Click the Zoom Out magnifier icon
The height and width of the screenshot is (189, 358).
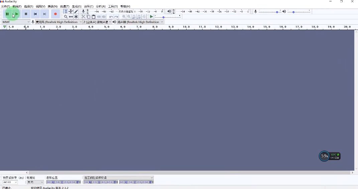tap(129, 17)
